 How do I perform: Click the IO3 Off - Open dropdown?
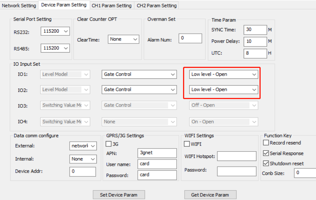[x=223, y=105]
